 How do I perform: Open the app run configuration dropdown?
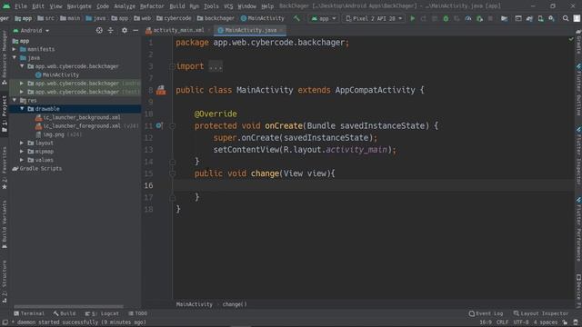[x=324, y=18]
